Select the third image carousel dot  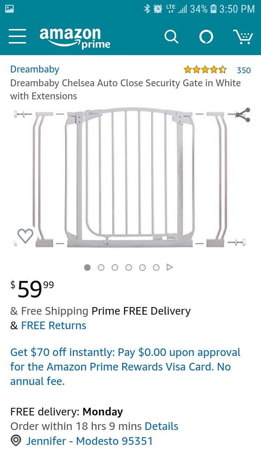pos(115,268)
